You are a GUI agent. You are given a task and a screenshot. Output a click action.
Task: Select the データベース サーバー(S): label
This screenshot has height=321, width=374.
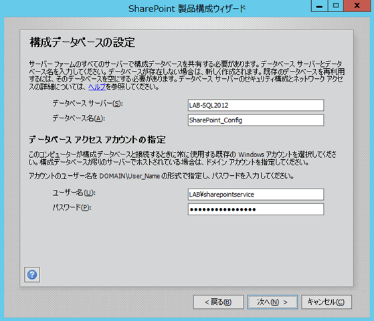point(88,104)
